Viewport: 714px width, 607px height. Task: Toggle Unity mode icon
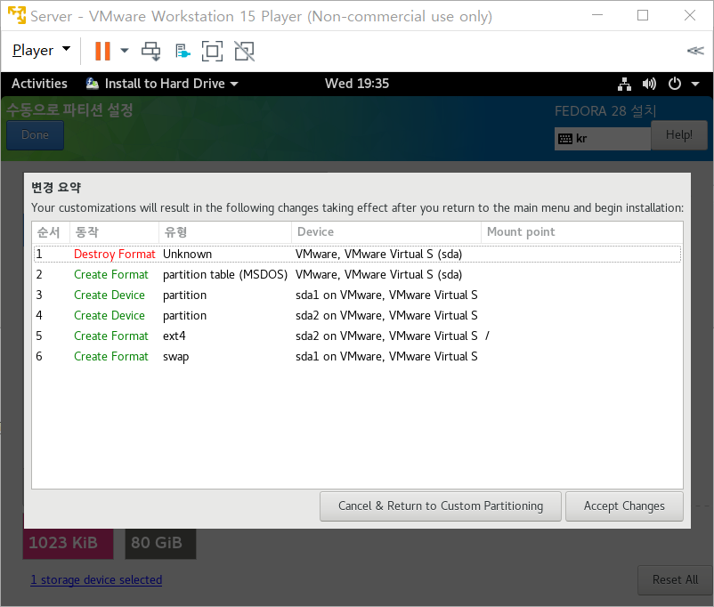(245, 51)
